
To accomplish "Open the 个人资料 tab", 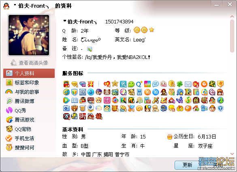I will point(29,73).
